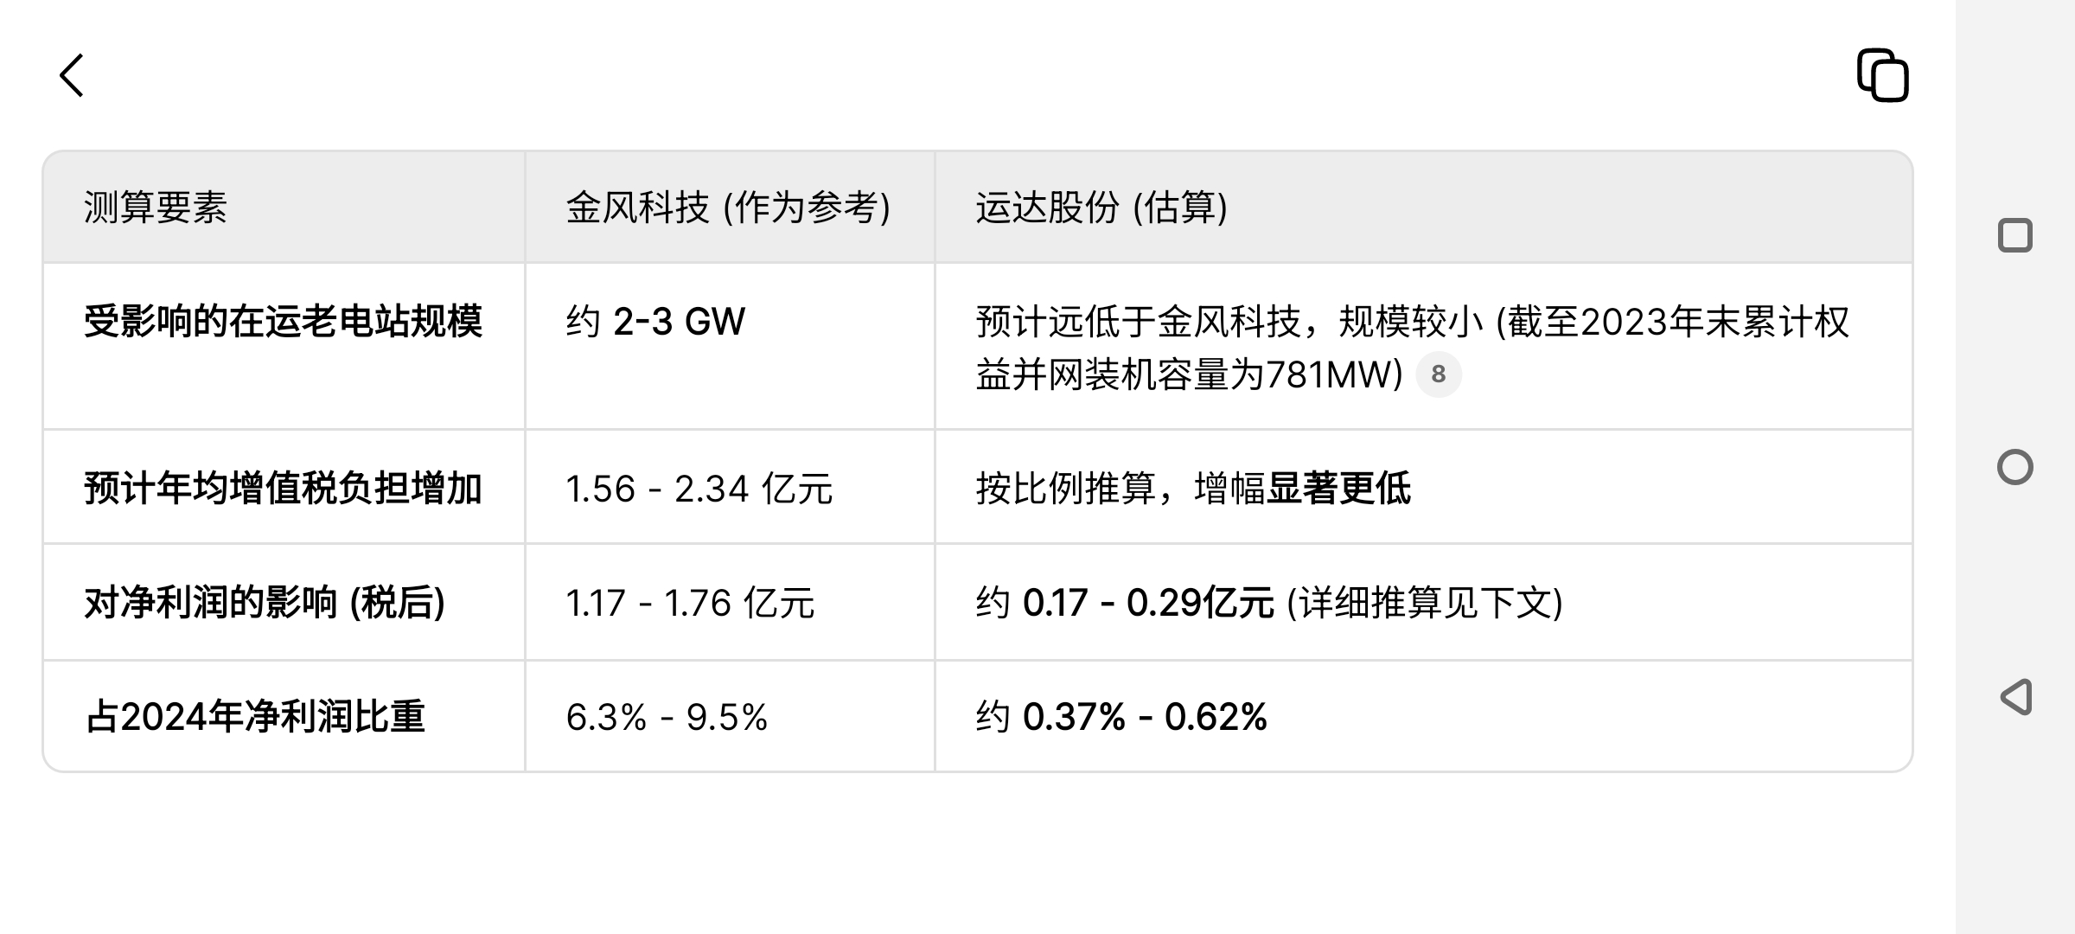
Task: Click the 预计年均增值税负担增加 row label
Action: point(283,489)
